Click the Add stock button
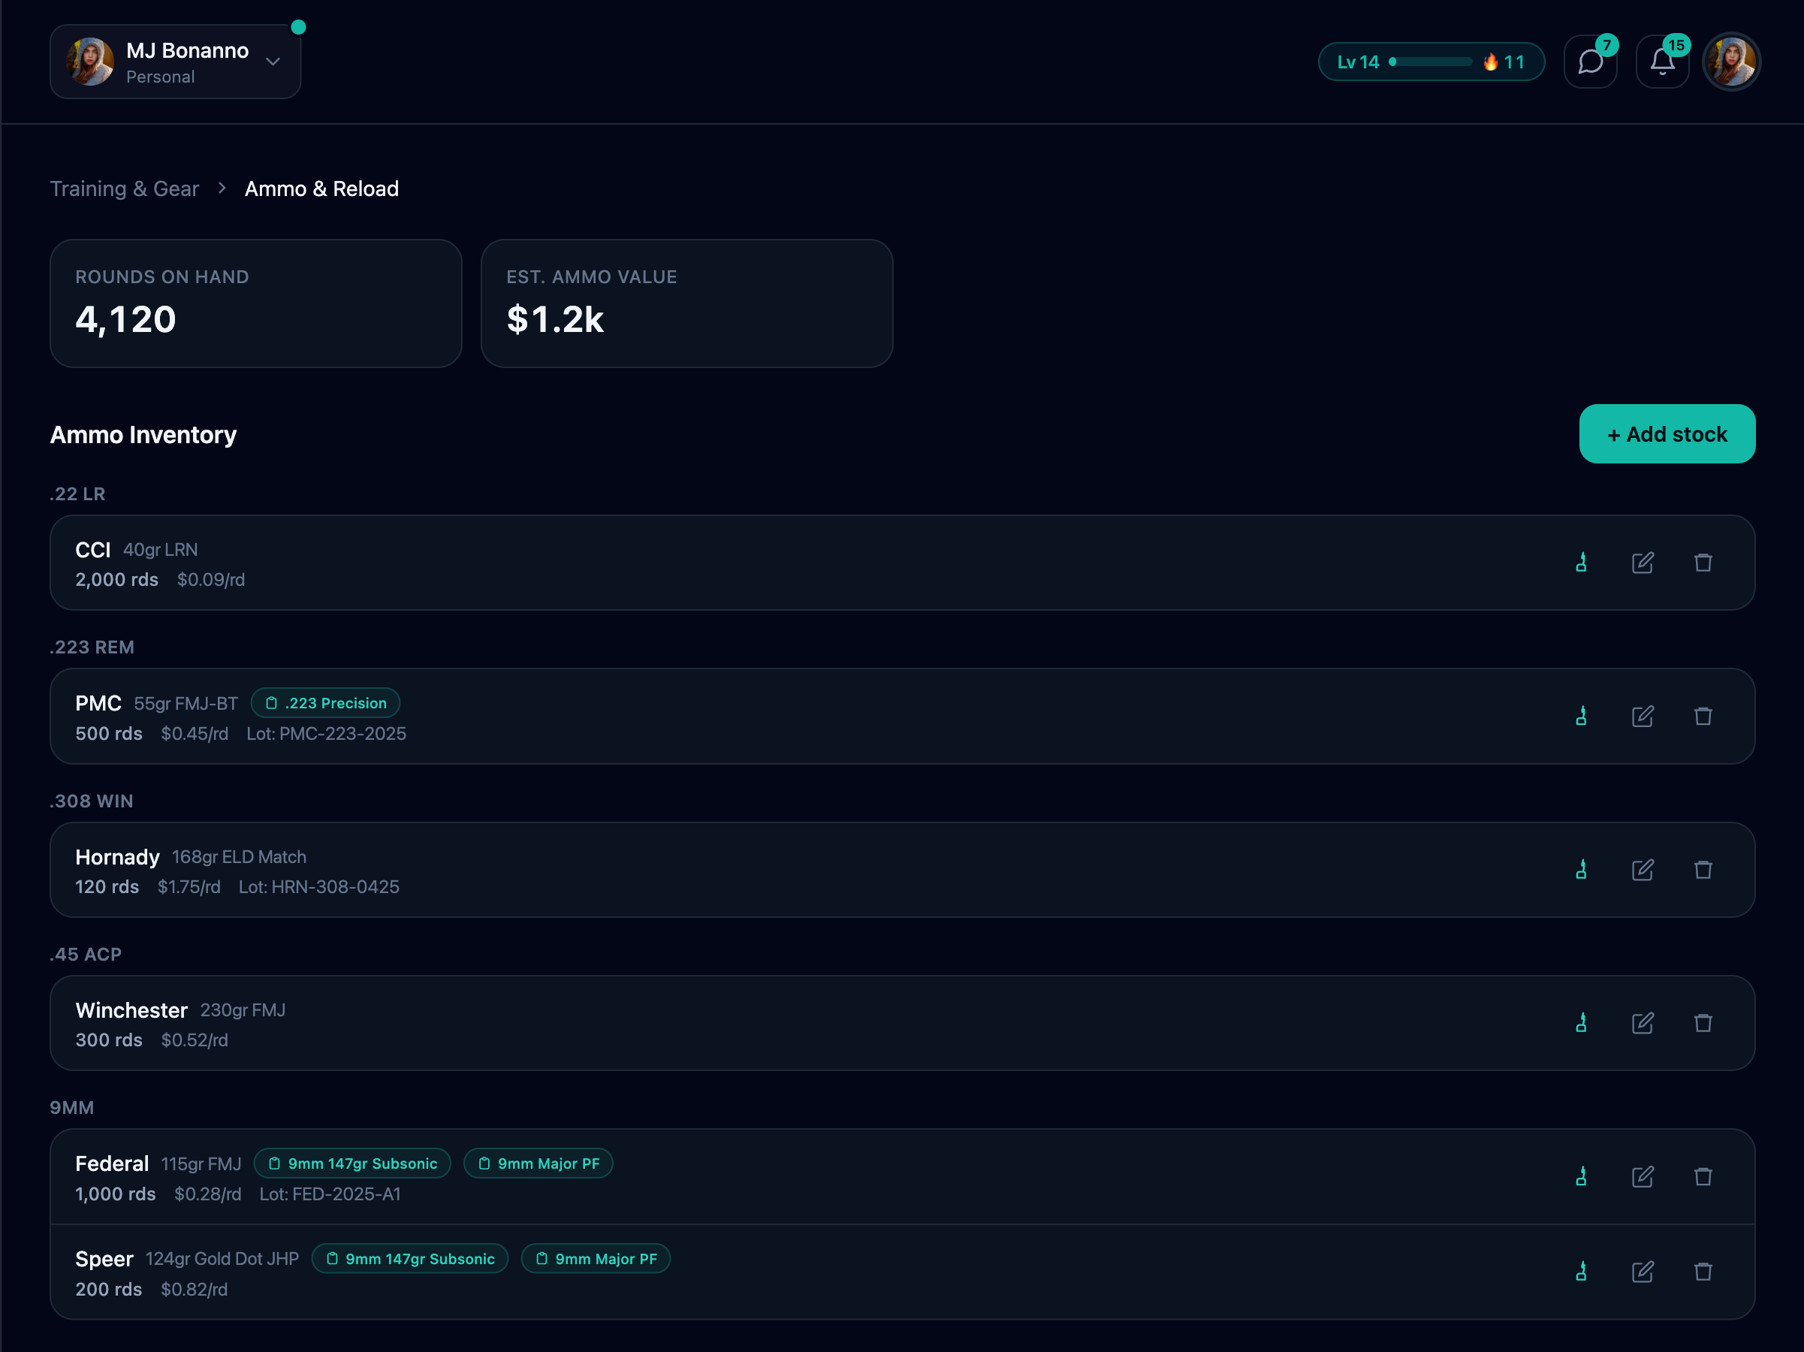Screen dimensions: 1804x1352 pos(1667,434)
